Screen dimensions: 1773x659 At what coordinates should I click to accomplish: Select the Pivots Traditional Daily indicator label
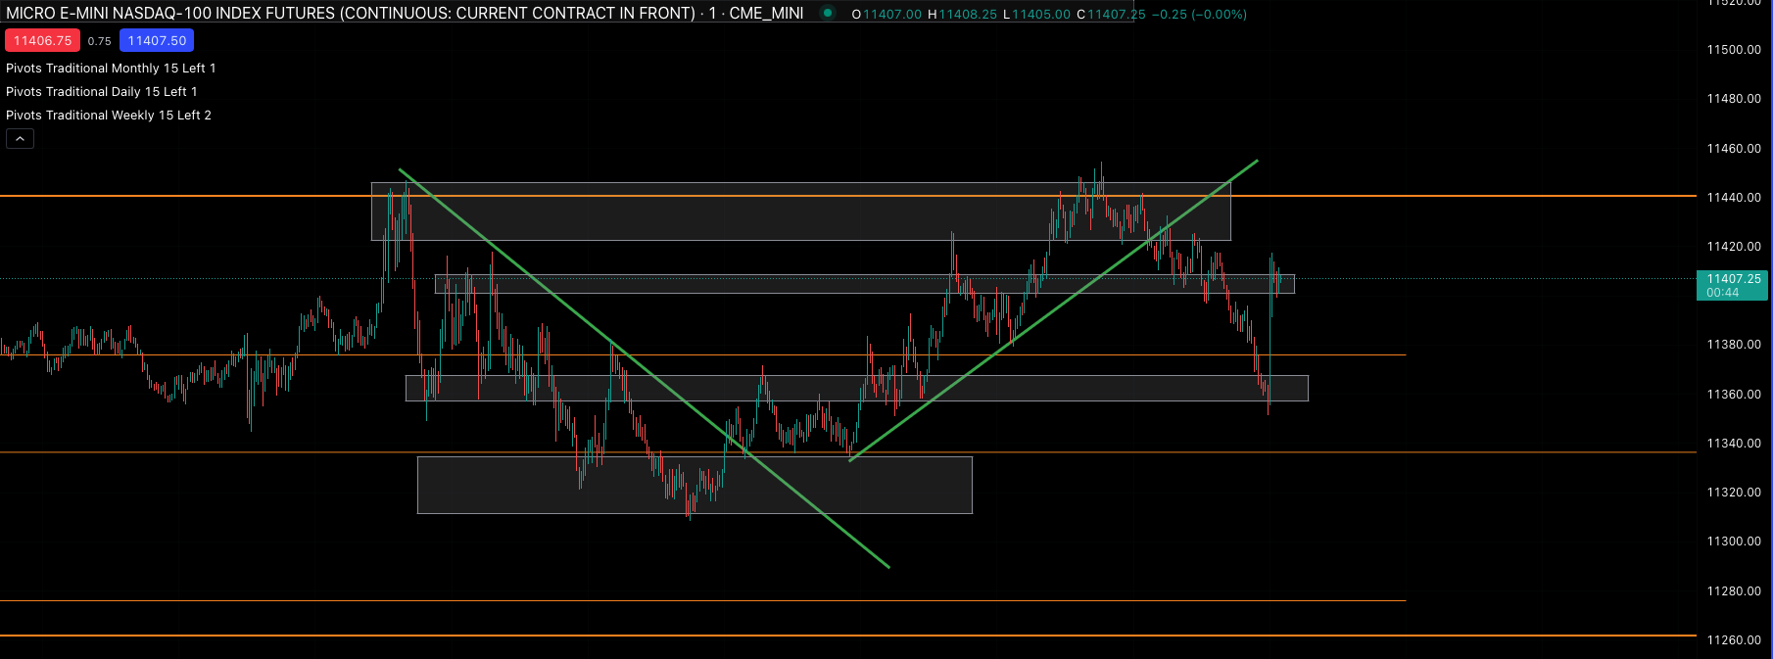102,91
